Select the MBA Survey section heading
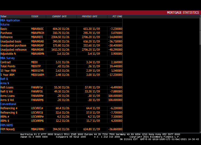This screenshot has width=201, height=145. (x=8, y=58)
